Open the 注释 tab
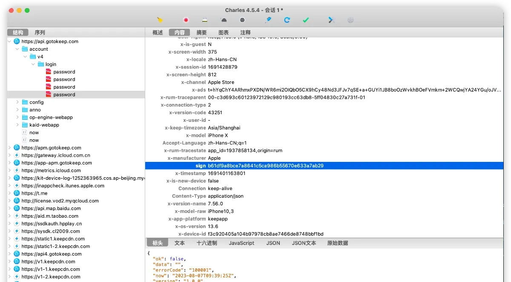Screen dimensions: 511x282 click(245, 32)
